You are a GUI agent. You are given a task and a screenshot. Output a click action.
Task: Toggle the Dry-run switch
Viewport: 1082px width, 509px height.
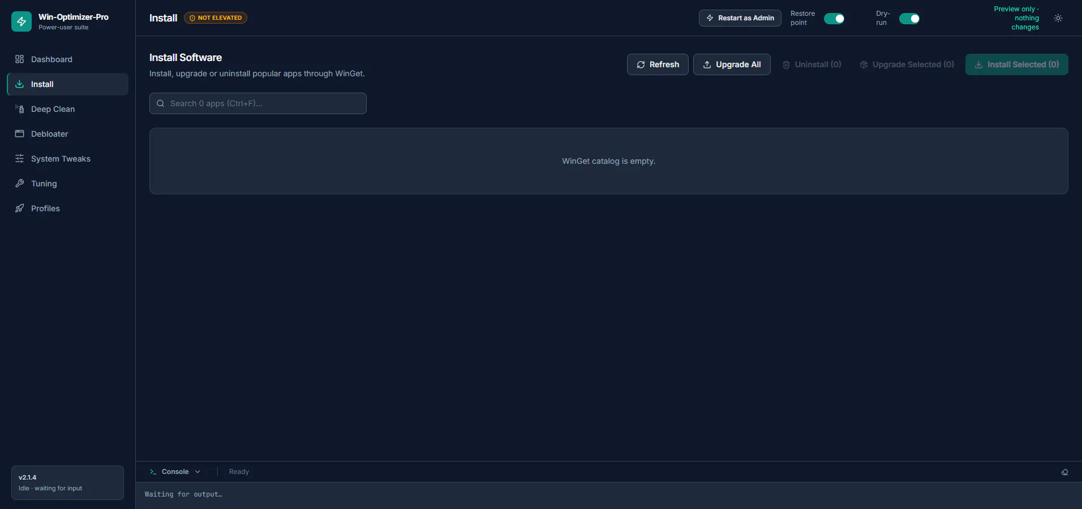pos(909,19)
